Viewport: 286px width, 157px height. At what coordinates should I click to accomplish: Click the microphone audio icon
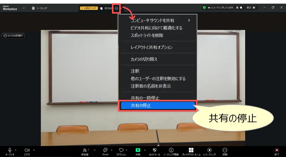point(10,150)
